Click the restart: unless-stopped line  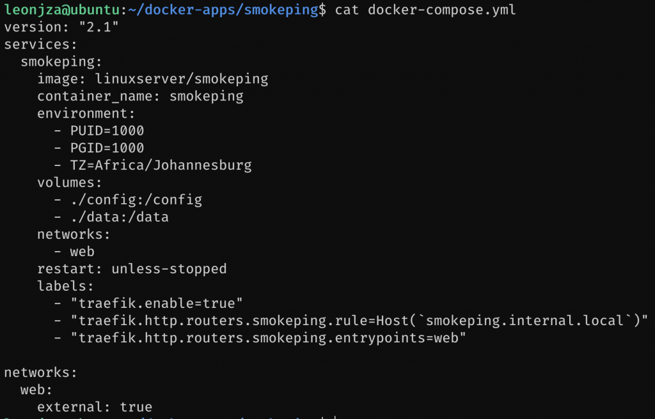point(132,269)
